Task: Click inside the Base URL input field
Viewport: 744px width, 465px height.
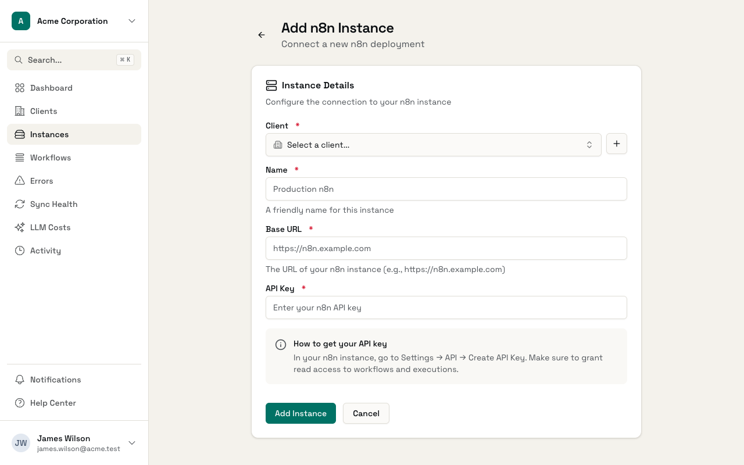Action: coord(446,248)
